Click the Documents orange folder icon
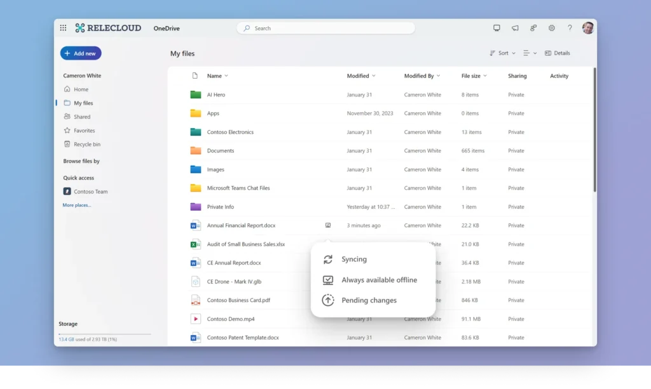This screenshot has width=651, height=389. coord(196,150)
